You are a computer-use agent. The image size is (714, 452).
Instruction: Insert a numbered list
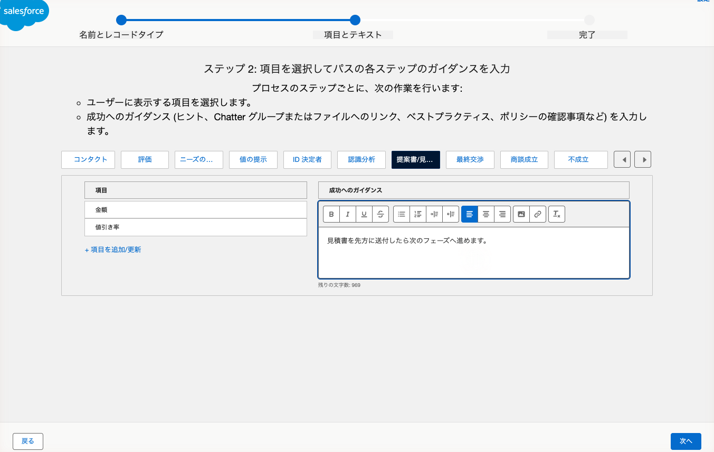click(x=418, y=214)
